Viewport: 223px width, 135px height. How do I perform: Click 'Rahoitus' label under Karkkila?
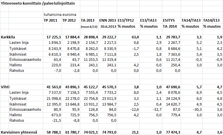click(17, 71)
